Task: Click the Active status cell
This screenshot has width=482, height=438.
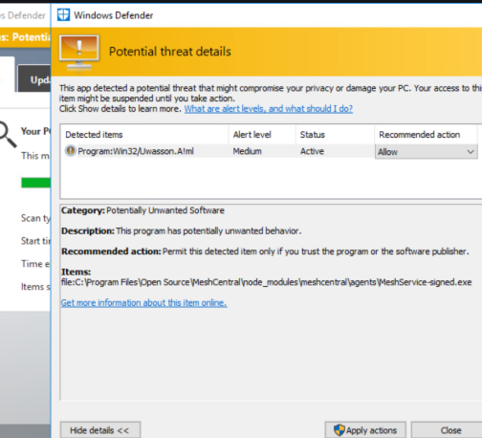Action: (x=312, y=151)
